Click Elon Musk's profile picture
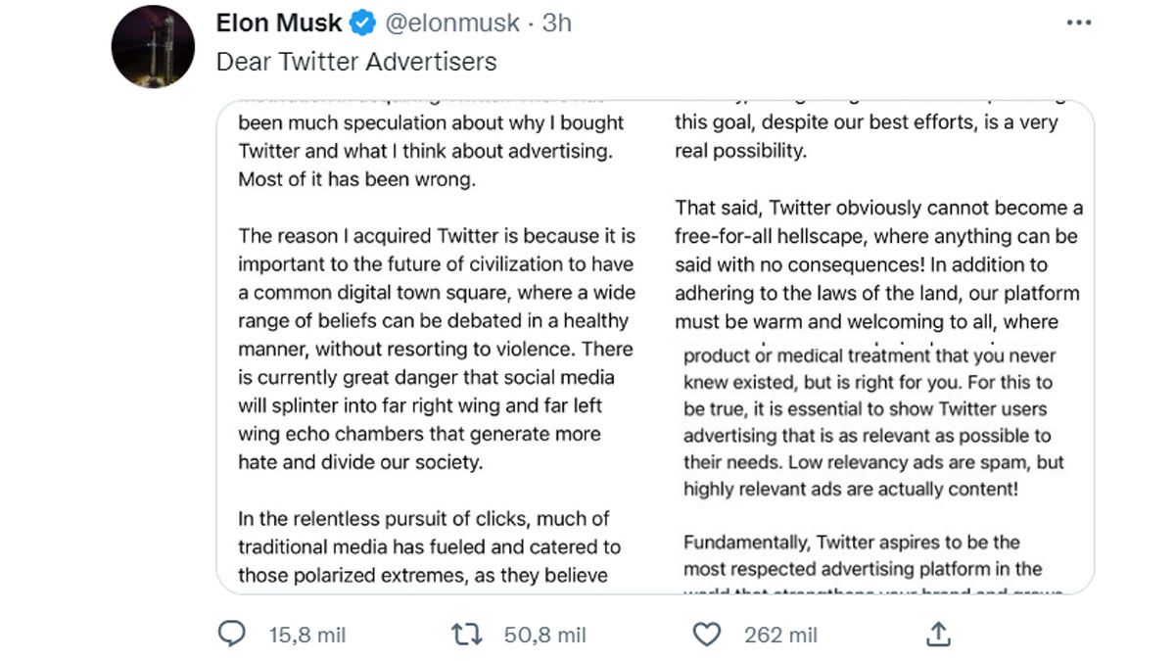1175x661 pixels. [152, 39]
